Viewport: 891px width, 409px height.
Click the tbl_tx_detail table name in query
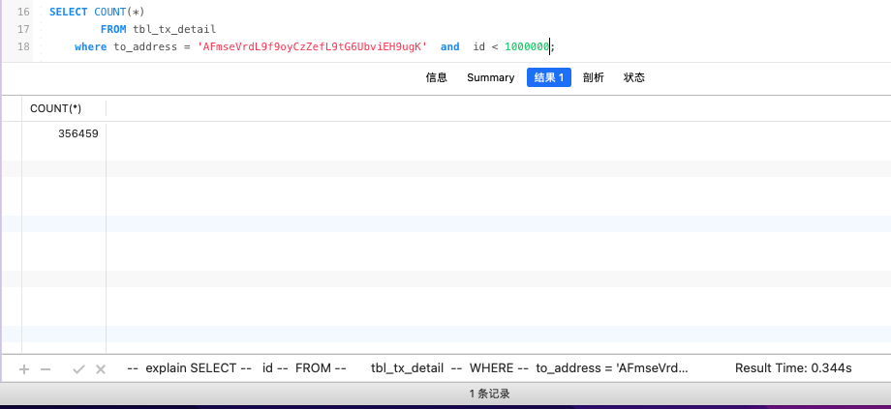click(x=174, y=29)
